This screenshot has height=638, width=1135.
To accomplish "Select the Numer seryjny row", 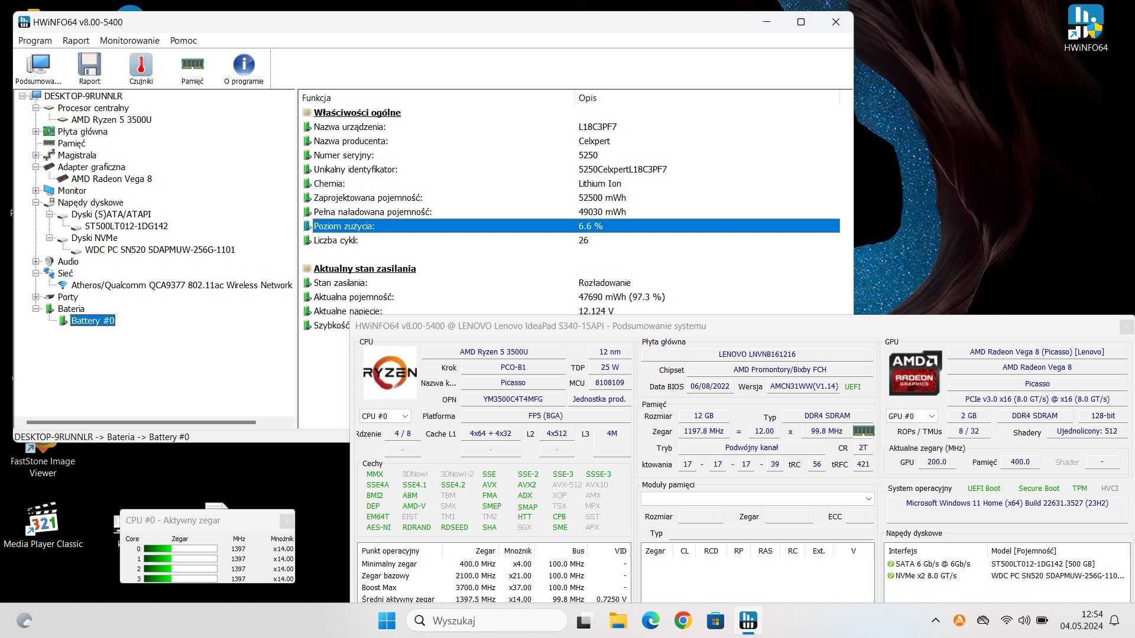I will coord(571,155).
